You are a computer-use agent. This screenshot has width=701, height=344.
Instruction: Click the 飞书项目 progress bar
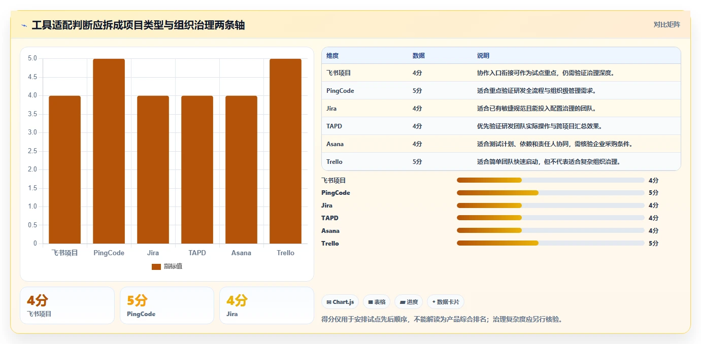point(551,180)
